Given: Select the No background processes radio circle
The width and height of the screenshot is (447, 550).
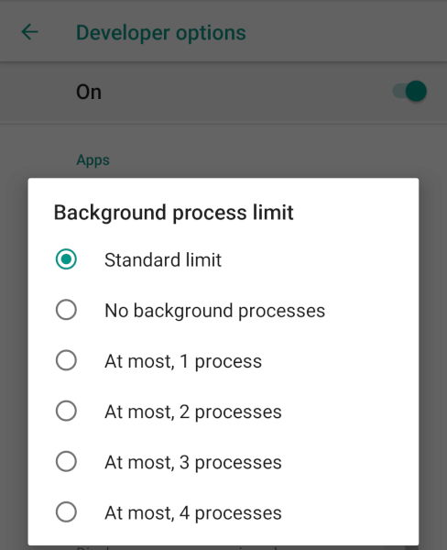Looking at the screenshot, I should tap(66, 310).
